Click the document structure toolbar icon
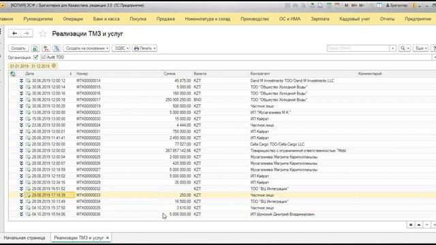 pyautogui.click(x=57, y=48)
